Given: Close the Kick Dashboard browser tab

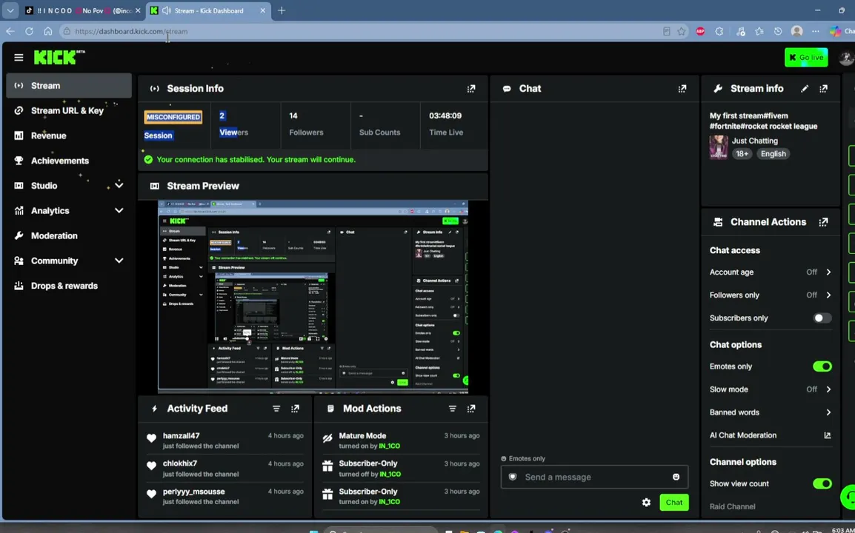Looking at the screenshot, I should pos(263,10).
